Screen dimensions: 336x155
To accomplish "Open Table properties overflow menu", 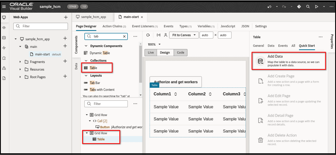I will (x=320, y=37).
